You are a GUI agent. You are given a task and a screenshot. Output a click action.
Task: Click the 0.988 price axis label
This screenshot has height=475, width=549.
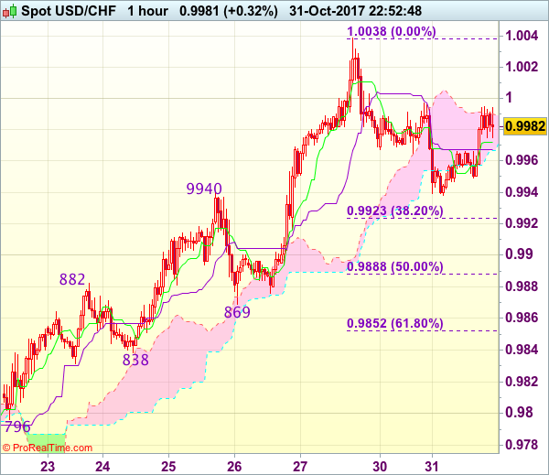pyautogui.click(x=522, y=286)
